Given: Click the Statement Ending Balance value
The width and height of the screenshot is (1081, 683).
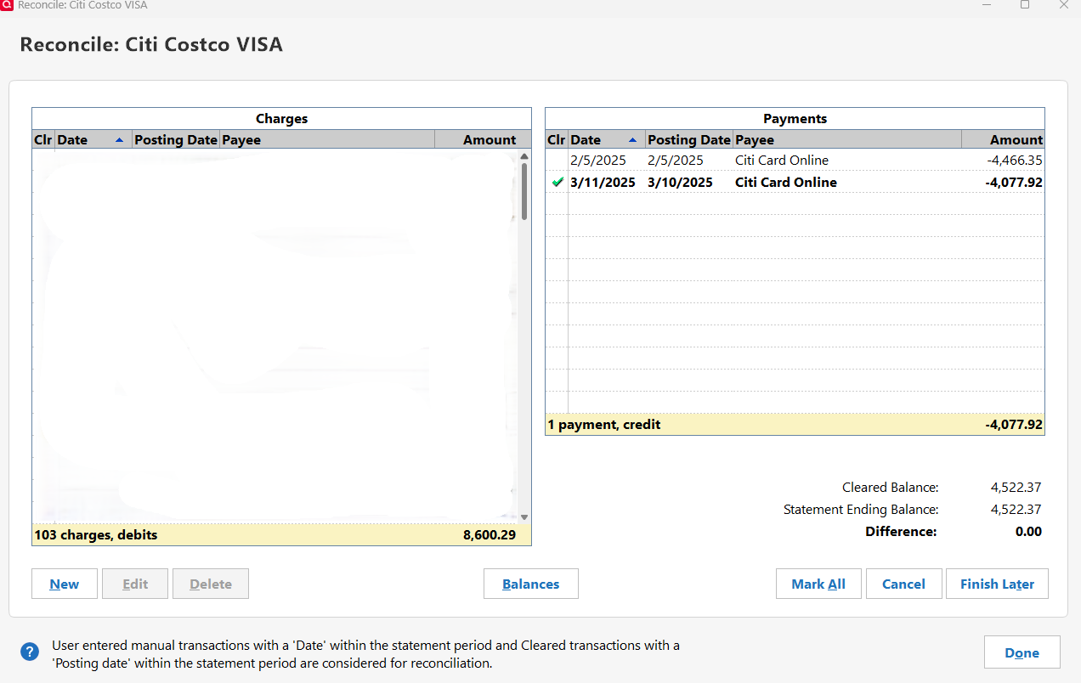Looking at the screenshot, I should pos(1016,509).
